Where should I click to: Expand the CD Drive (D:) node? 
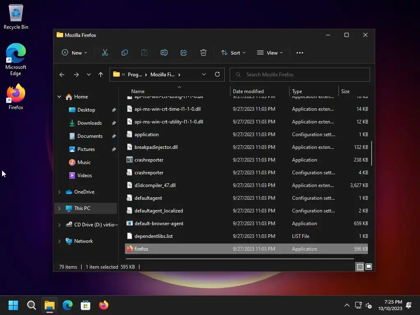(x=59, y=225)
